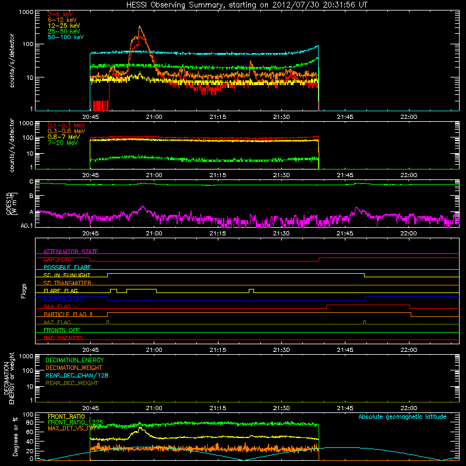Select the FRONT_RATIO legend label
This screenshot has height=466, width=466.
pyautogui.click(x=66, y=416)
